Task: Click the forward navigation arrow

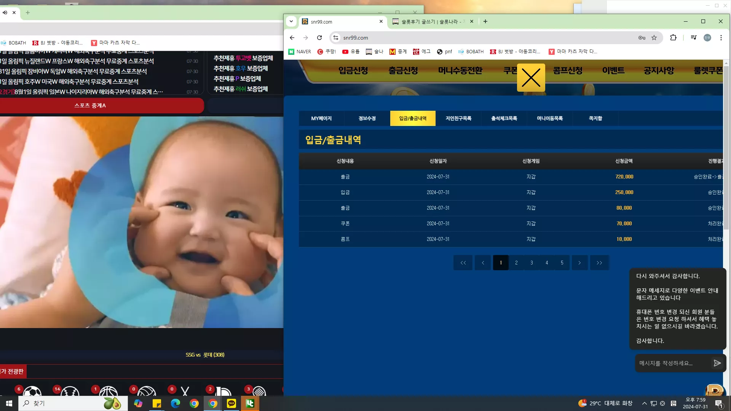Action: click(x=306, y=38)
